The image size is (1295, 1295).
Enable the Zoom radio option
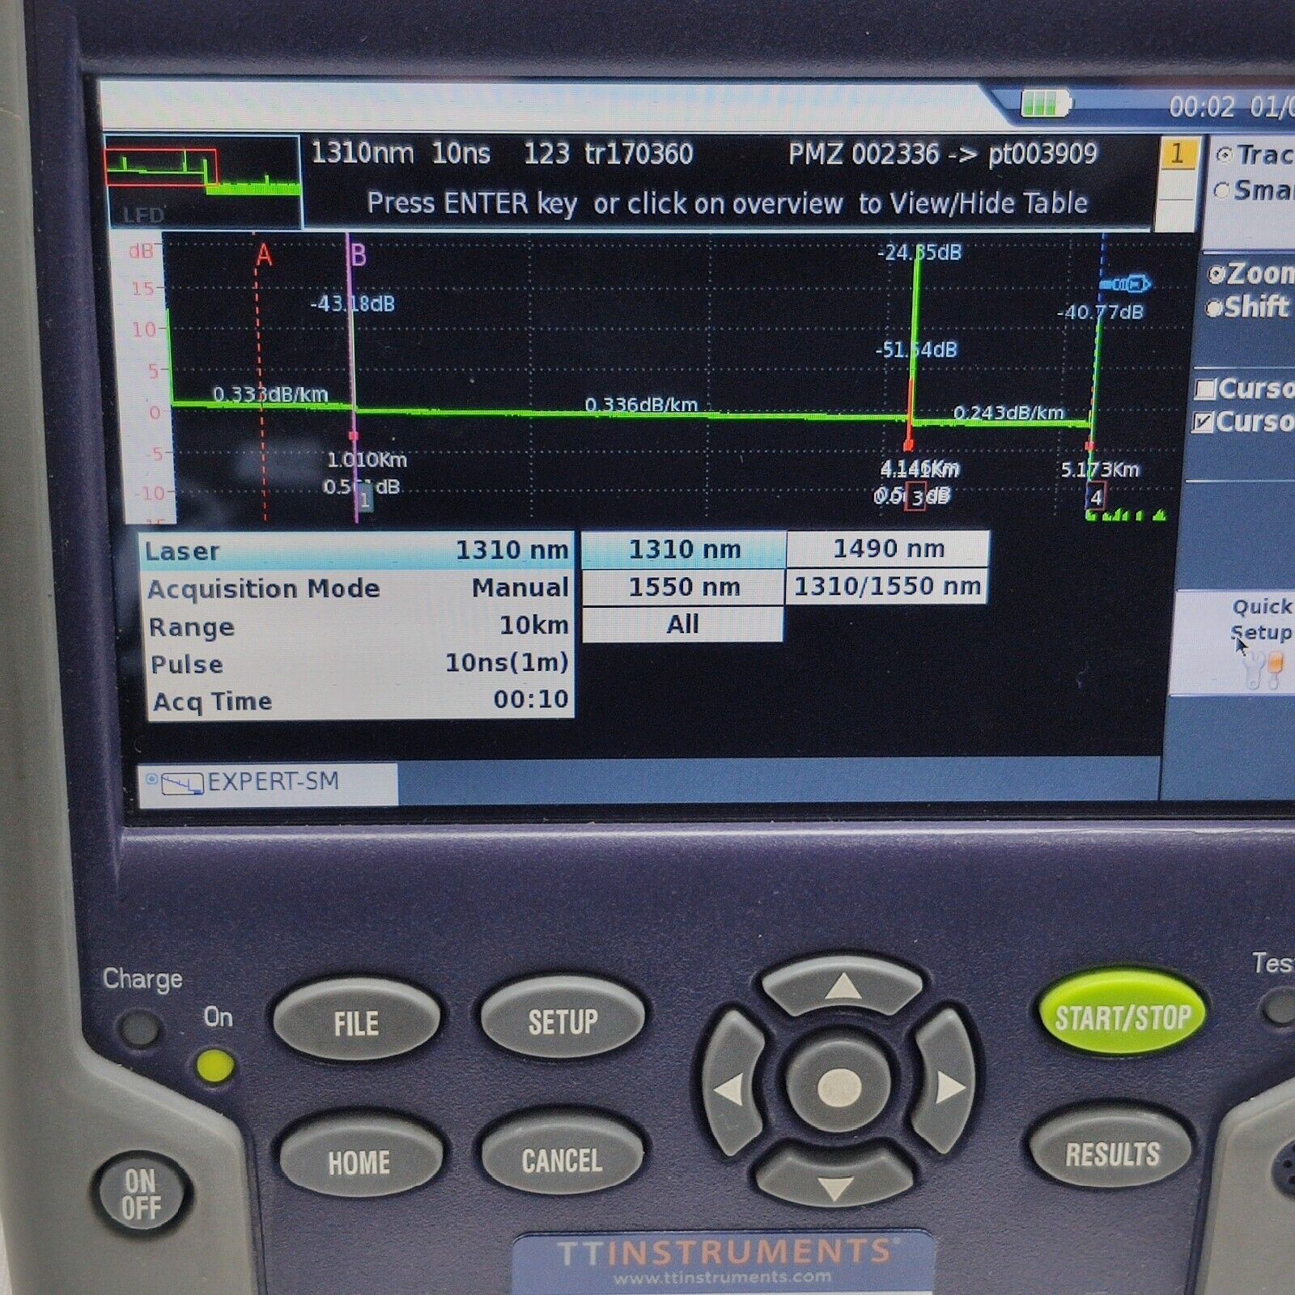(1216, 274)
